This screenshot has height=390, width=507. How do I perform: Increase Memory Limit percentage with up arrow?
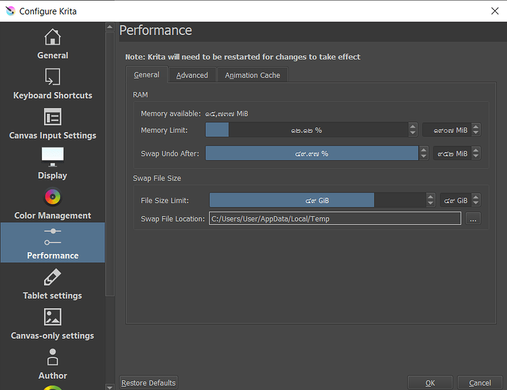[x=413, y=127]
